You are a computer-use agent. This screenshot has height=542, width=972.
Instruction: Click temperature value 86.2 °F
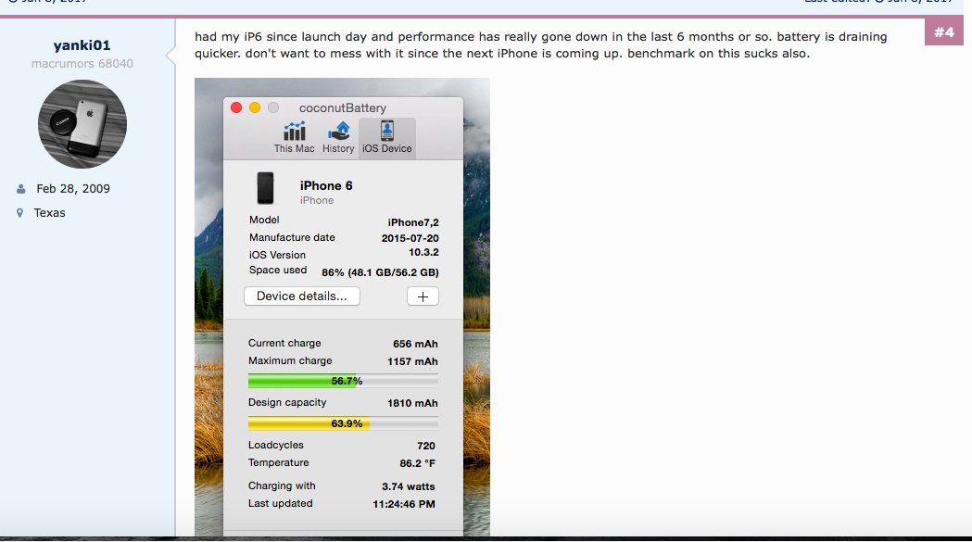[418, 463]
